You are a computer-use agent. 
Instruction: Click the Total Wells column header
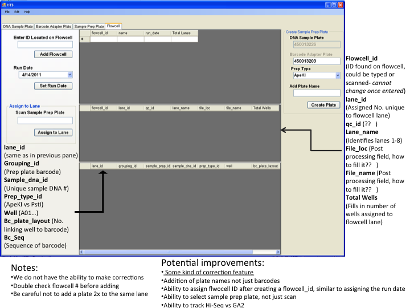point(265,108)
